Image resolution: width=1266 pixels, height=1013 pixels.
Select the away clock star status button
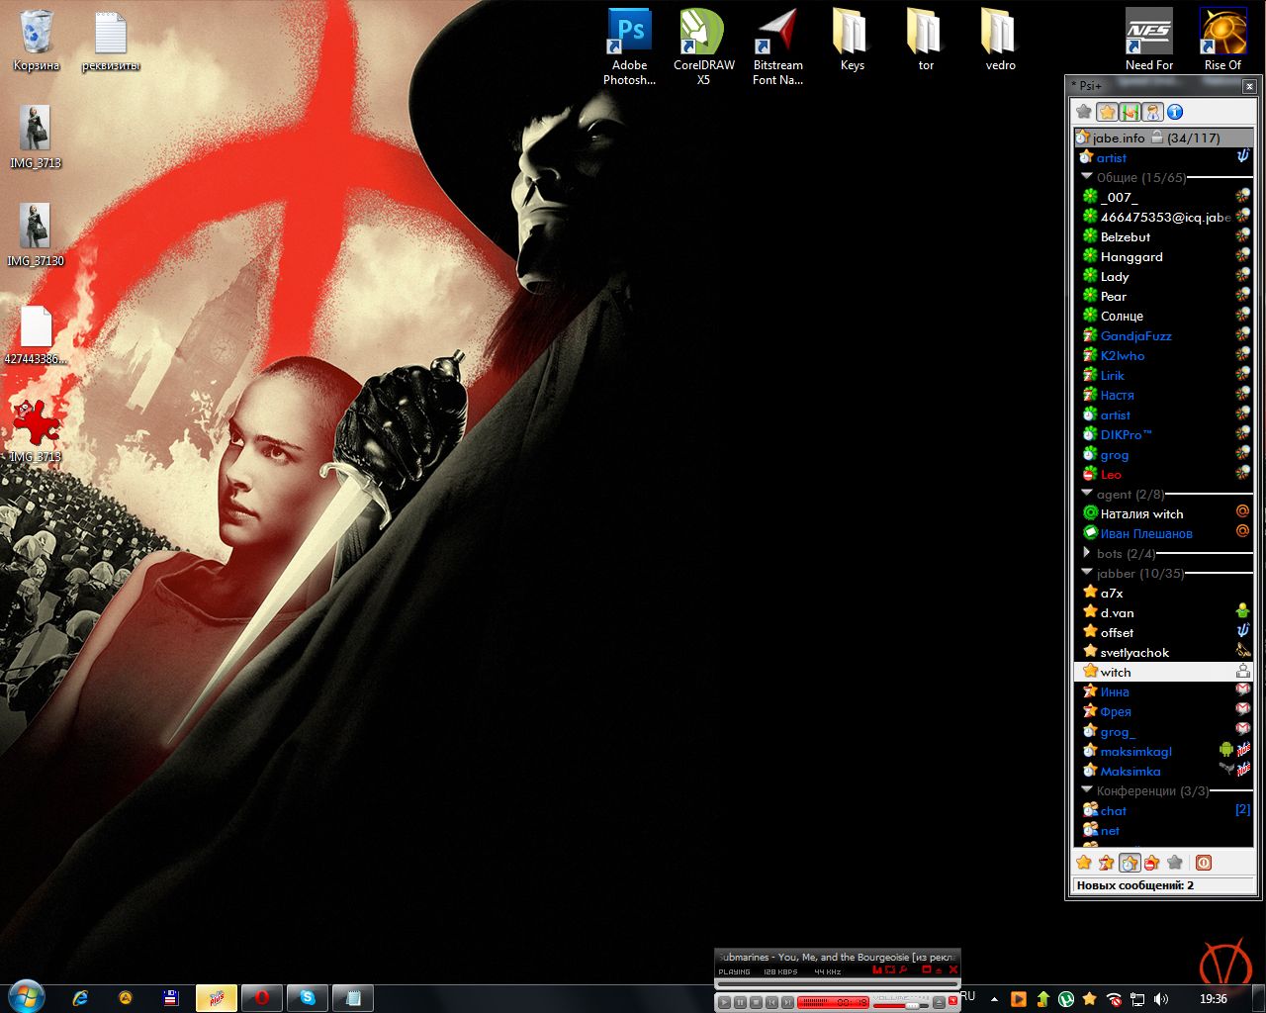tap(1130, 863)
